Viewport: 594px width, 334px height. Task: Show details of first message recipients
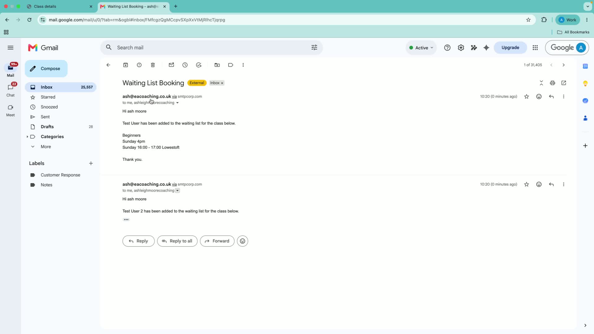point(177,103)
